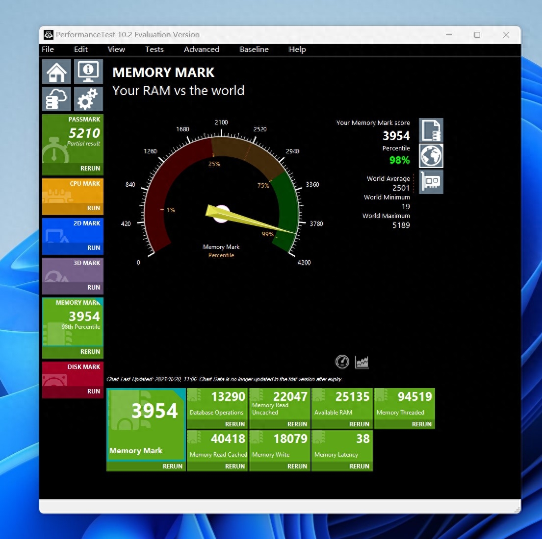Run the 3D Mark test

click(93, 288)
